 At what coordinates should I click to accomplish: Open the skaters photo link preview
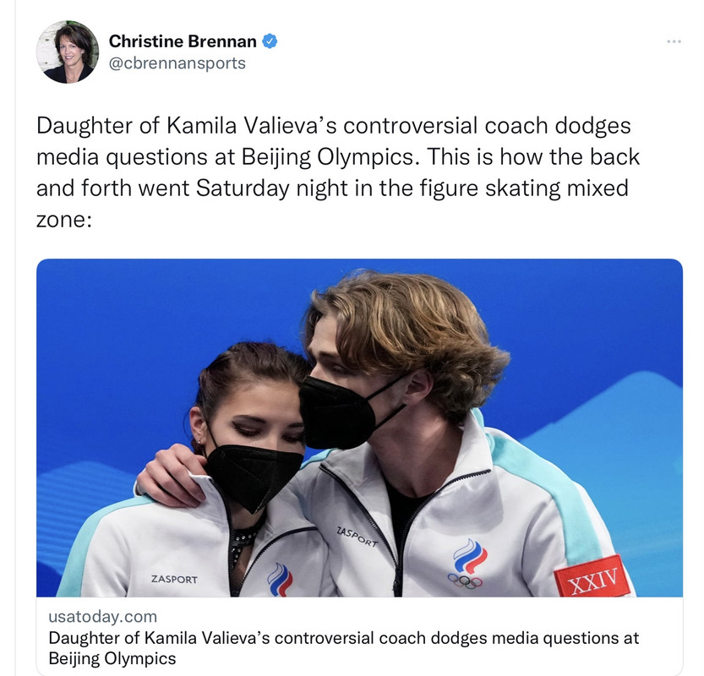click(360, 428)
